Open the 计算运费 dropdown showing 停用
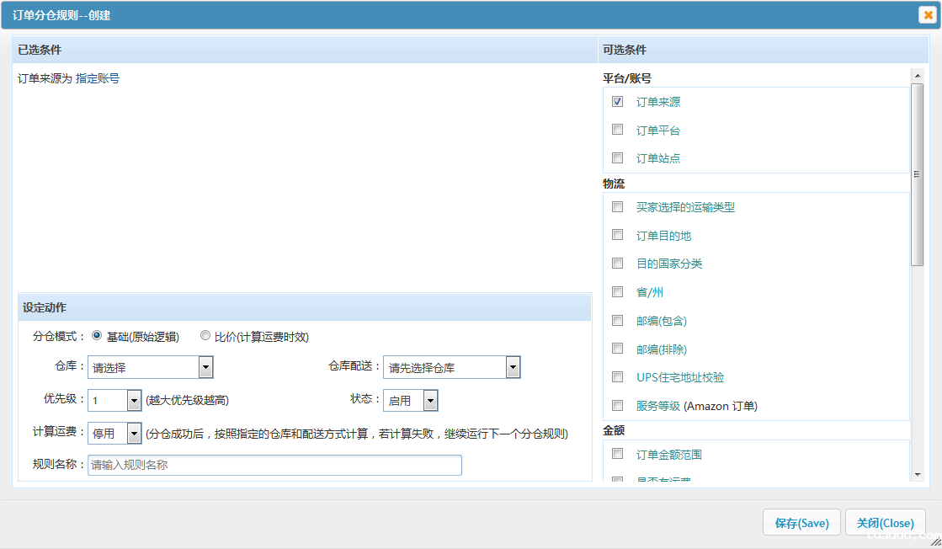This screenshot has width=942, height=549. click(132, 433)
